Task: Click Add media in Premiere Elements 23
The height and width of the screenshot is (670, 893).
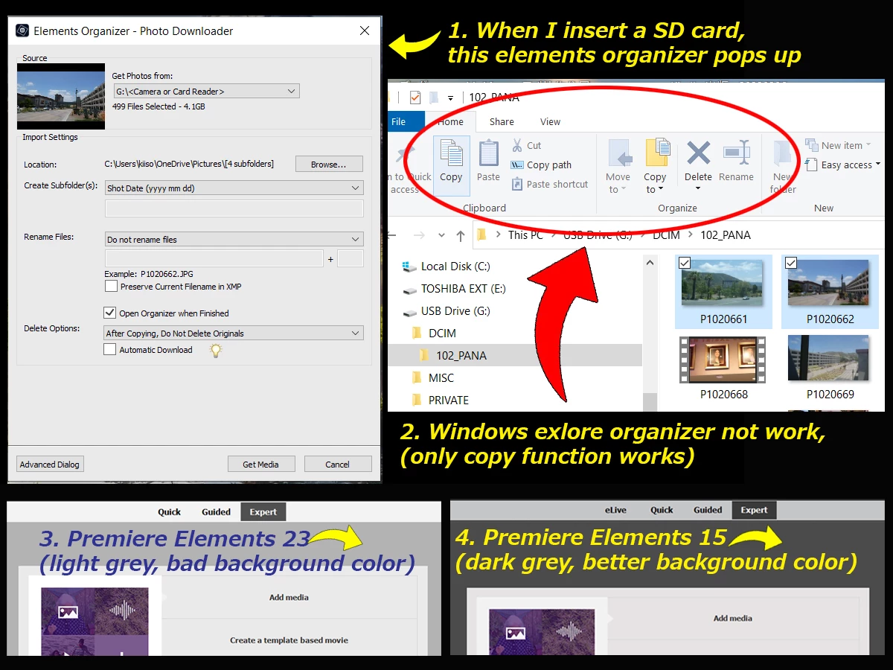Action: pos(289,597)
